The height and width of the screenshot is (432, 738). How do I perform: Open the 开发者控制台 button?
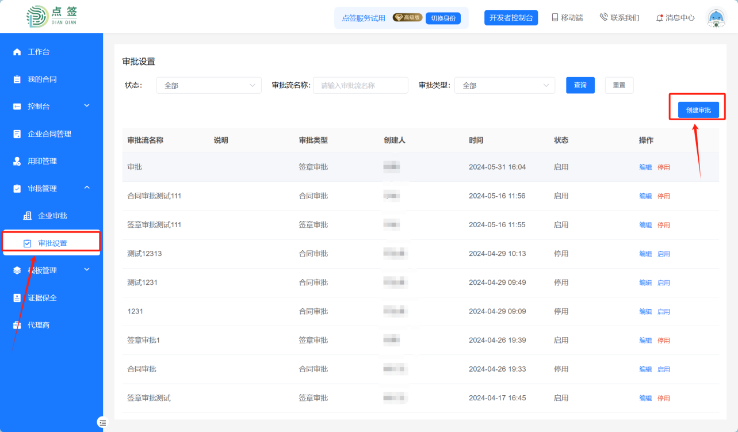point(511,18)
